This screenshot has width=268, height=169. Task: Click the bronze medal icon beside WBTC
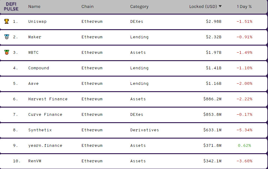click(x=6, y=52)
